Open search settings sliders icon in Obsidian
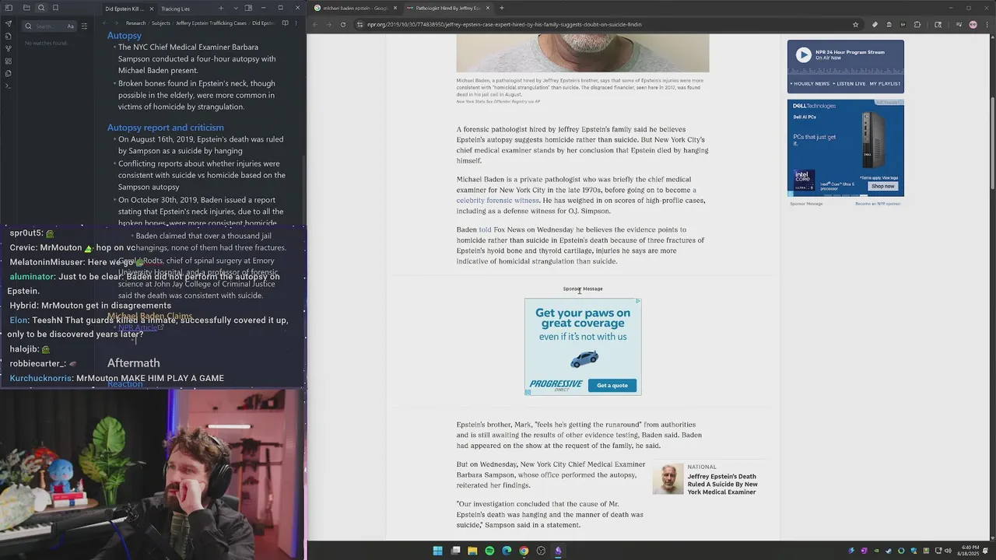Image resolution: width=996 pixels, height=560 pixels. (x=84, y=26)
